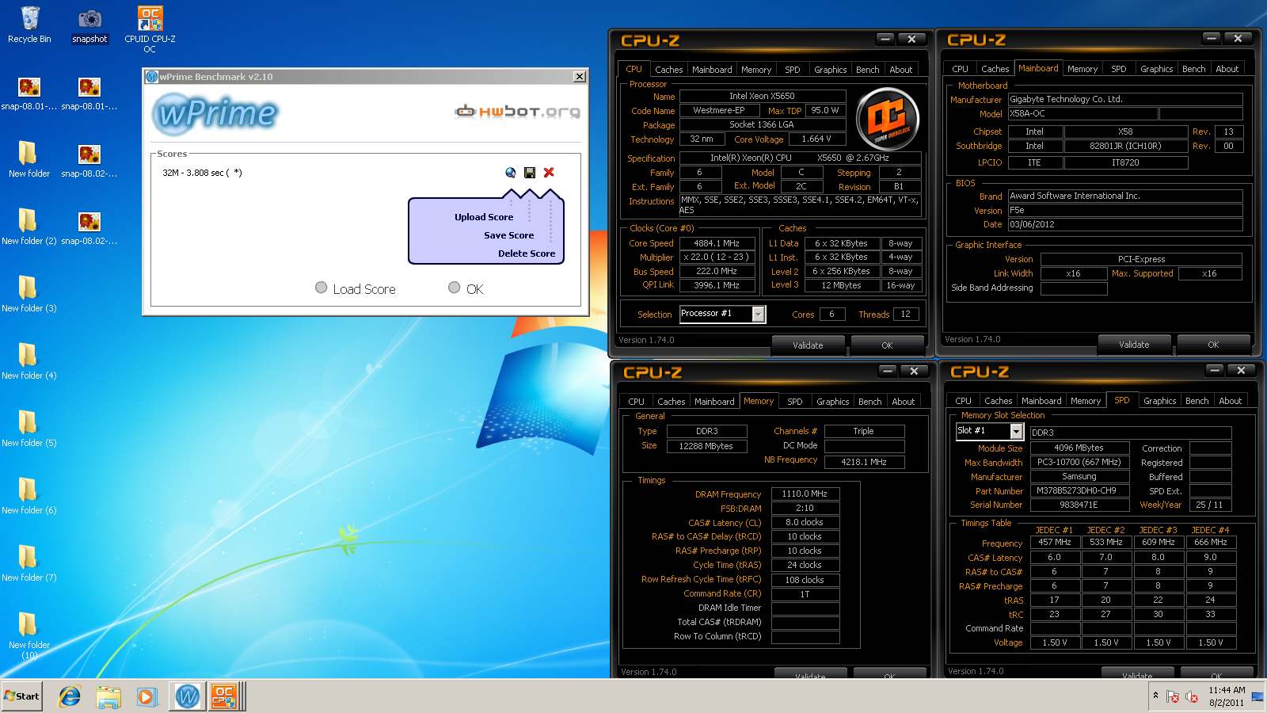Open Windows Media Player taskbar icon
The width and height of the screenshot is (1267, 713).
[x=146, y=696]
